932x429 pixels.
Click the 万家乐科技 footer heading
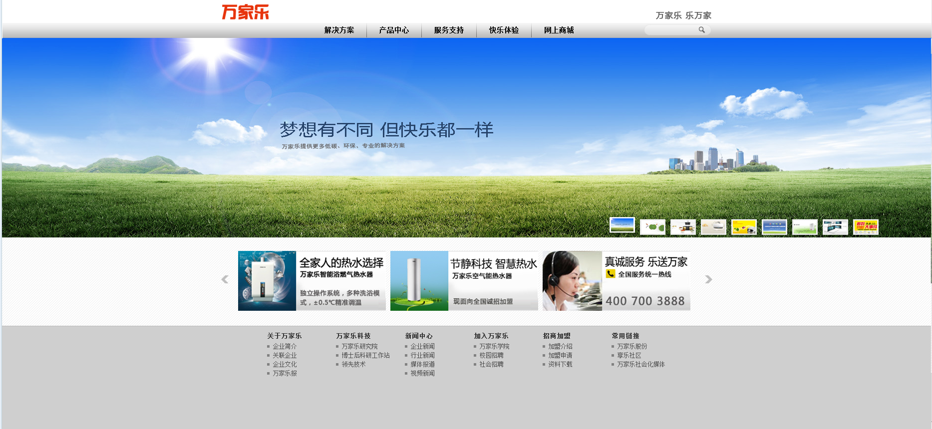(x=353, y=336)
